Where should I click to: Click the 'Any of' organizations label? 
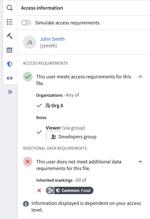tap(72, 95)
